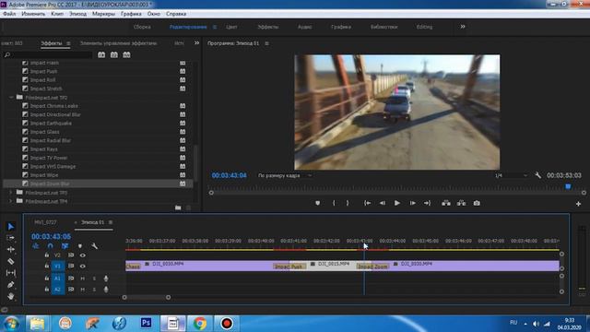Viewport: 590px width, 332px height.
Task: Open the Effects panel menu
Action: point(68,43)
